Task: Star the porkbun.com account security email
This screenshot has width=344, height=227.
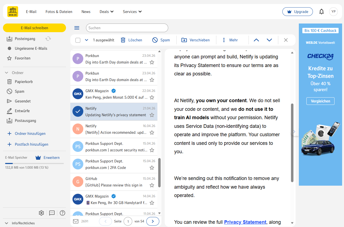Action: [152, 150]
